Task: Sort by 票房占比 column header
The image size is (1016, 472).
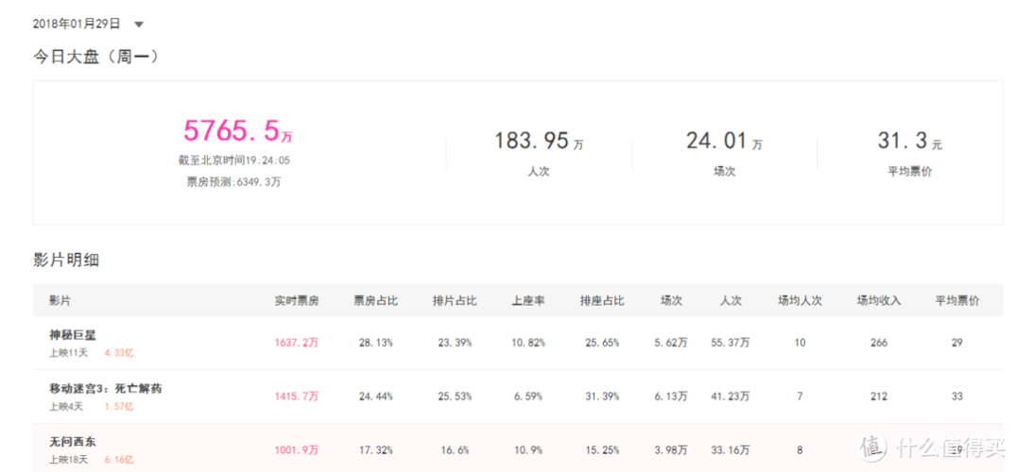Action: [375, 300]
